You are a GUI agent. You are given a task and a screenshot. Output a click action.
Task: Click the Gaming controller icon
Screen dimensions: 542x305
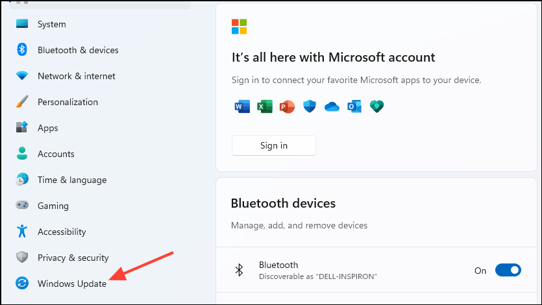22,205
